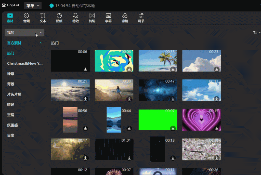Download the rain 01:01 clip

point(129,158)
